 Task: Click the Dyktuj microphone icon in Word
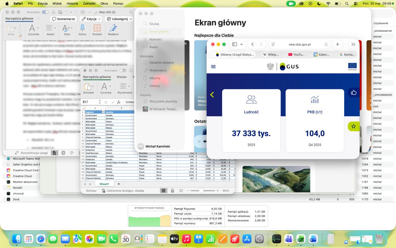[82, 28]
